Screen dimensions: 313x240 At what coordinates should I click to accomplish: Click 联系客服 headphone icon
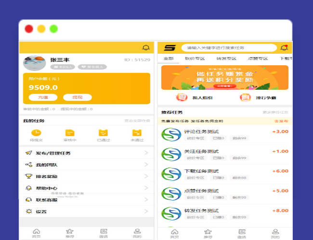[29, 200]
